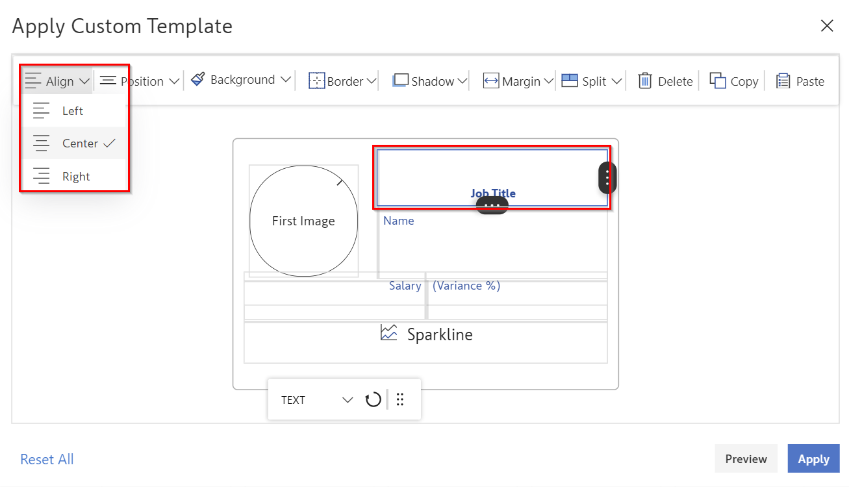Select the First Image circle placeholder
The width and height of the screenshot is (849, 487).
(x=303, y=221)
